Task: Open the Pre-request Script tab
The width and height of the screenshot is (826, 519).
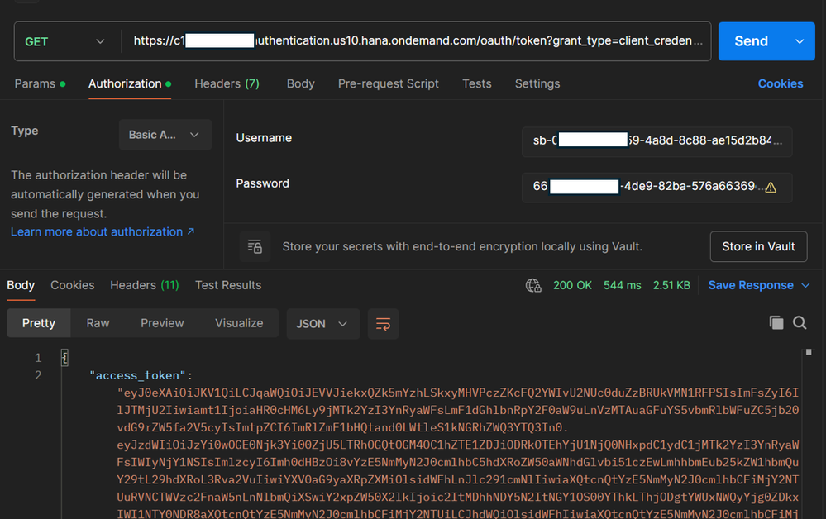Action: pyautogui.click(x=389, y=83)
